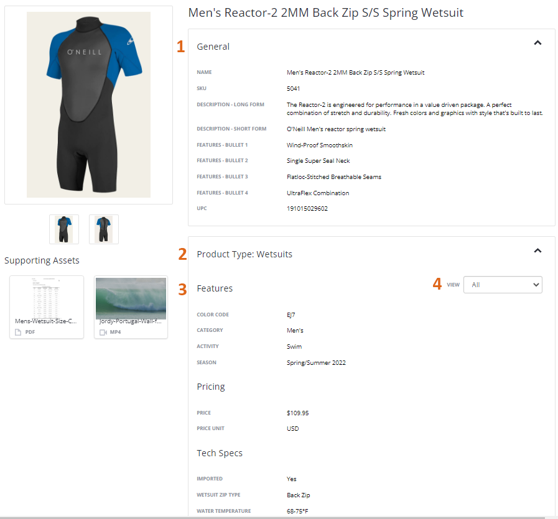Click the FEATURES - BULLET 1 label
Image resolution: width=558 pixels, height=519 pixels.
[x=222, y=145]
